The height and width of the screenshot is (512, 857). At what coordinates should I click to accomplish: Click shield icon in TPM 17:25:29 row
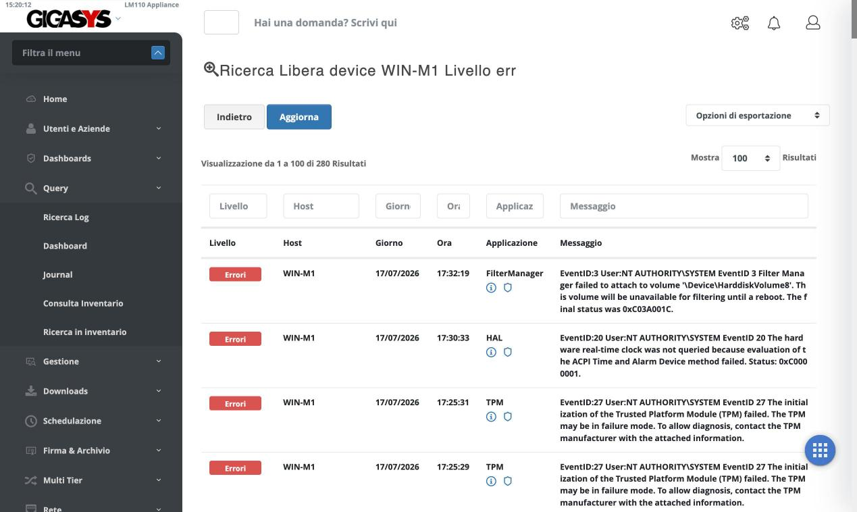tap(508, 481)
